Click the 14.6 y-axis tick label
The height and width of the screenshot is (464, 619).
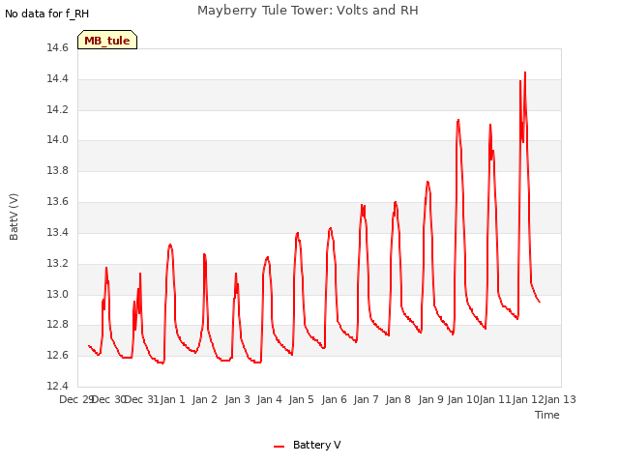(57, 47)
